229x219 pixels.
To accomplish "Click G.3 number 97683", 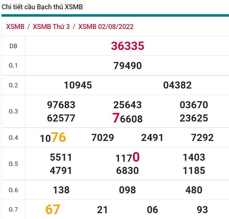I will coord(61,105).
